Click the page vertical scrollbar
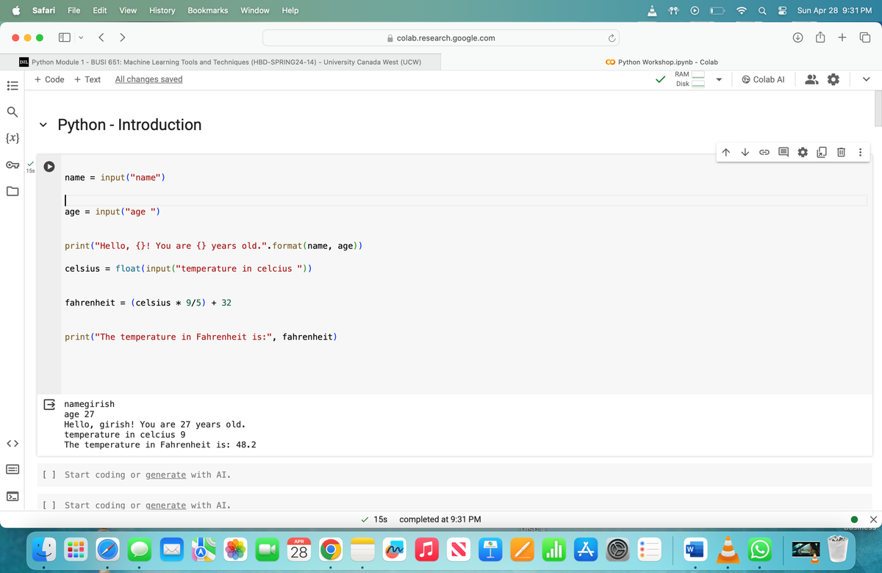This screenshot has width=882, height=573. pyautogui.click(x=878, y=110)
